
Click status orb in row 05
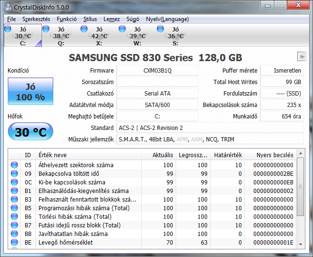point(14,165)
